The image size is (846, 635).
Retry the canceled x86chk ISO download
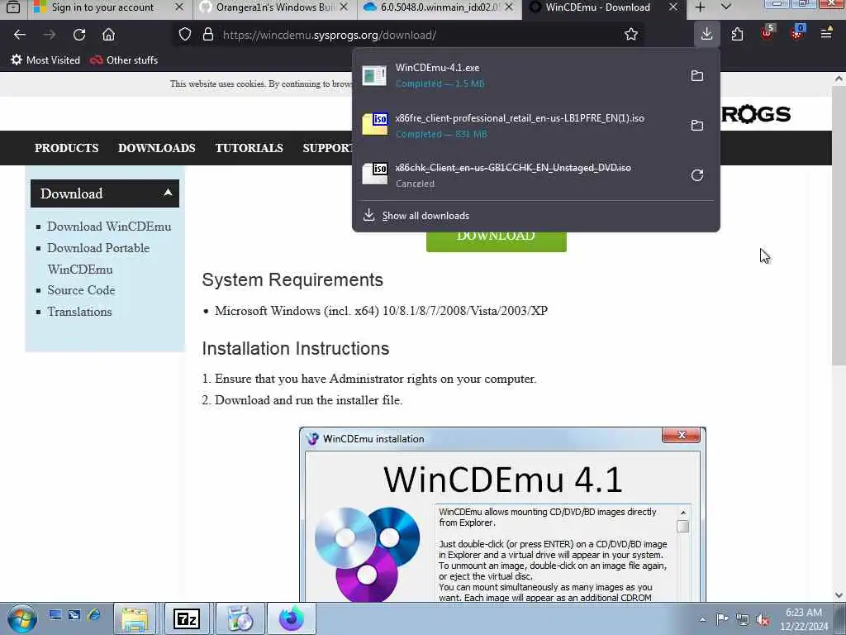[x=697, y=175]
